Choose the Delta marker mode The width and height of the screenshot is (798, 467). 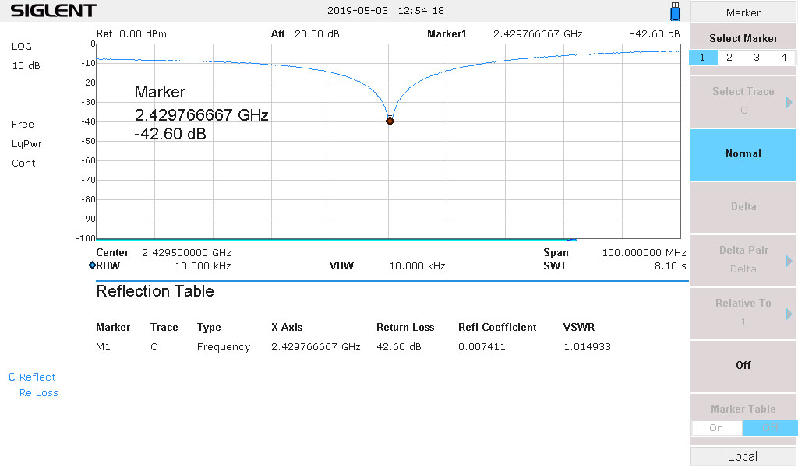743,207
